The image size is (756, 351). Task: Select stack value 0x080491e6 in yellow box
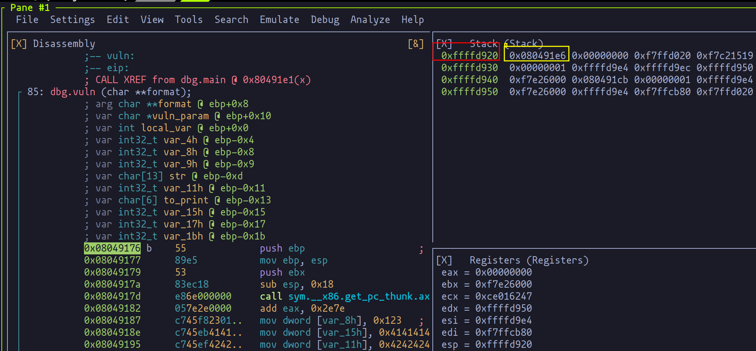(537, 56)
